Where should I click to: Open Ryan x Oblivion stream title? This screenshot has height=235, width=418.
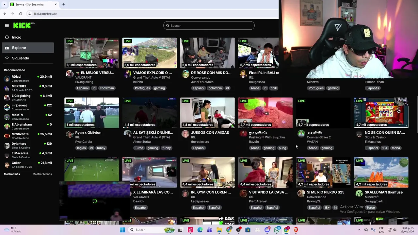point(88,133)
